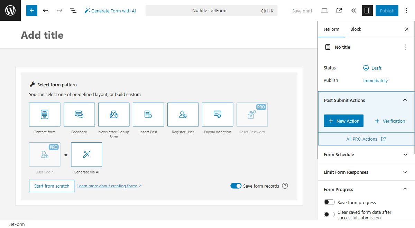Click the WordPress logo icon
Screen dimensions: 415x228
coord(10,10)
